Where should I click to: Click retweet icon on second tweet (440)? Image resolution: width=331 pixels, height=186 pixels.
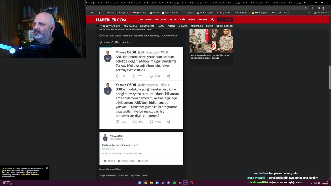click(x=134, y=122)
